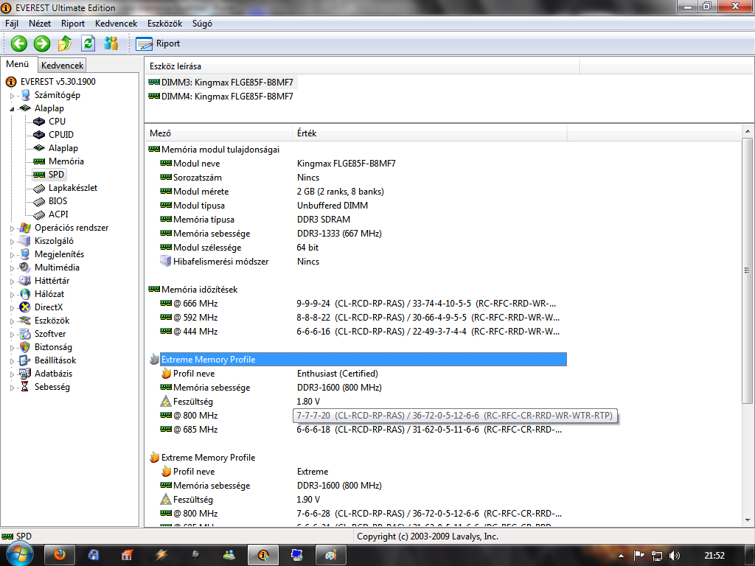Expand the Operációs rendszer node
755x566 pixels.
(12, 228)
